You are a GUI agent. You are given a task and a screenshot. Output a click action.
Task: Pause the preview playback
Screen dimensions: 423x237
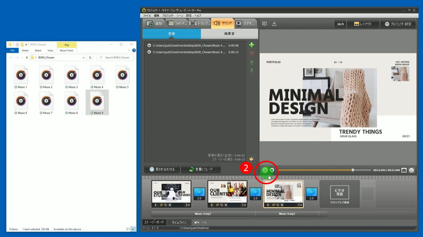click(x=265, y=170)
